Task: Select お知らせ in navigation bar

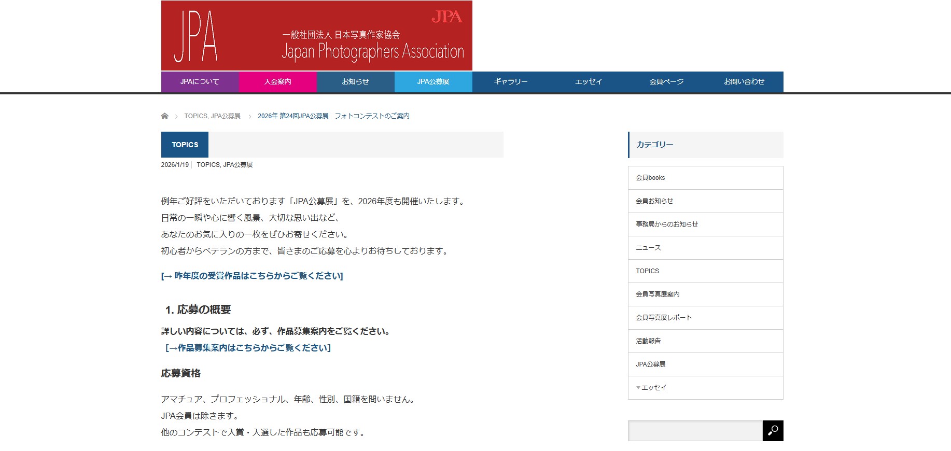Action: 355,82
